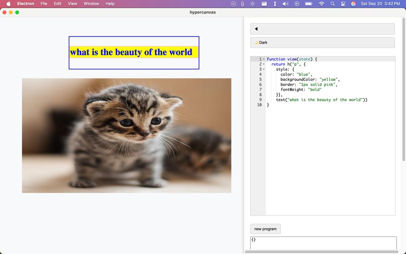Open the Apple menu
The width and height of the screenshot is (406, 254).
9,4
